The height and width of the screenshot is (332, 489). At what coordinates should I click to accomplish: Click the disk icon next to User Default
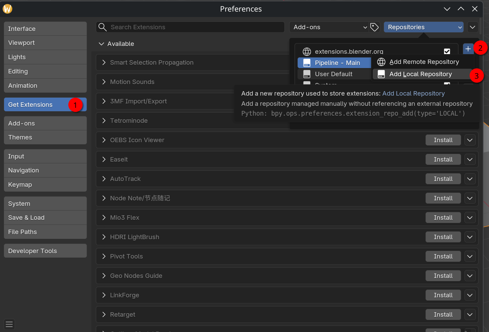307,74
